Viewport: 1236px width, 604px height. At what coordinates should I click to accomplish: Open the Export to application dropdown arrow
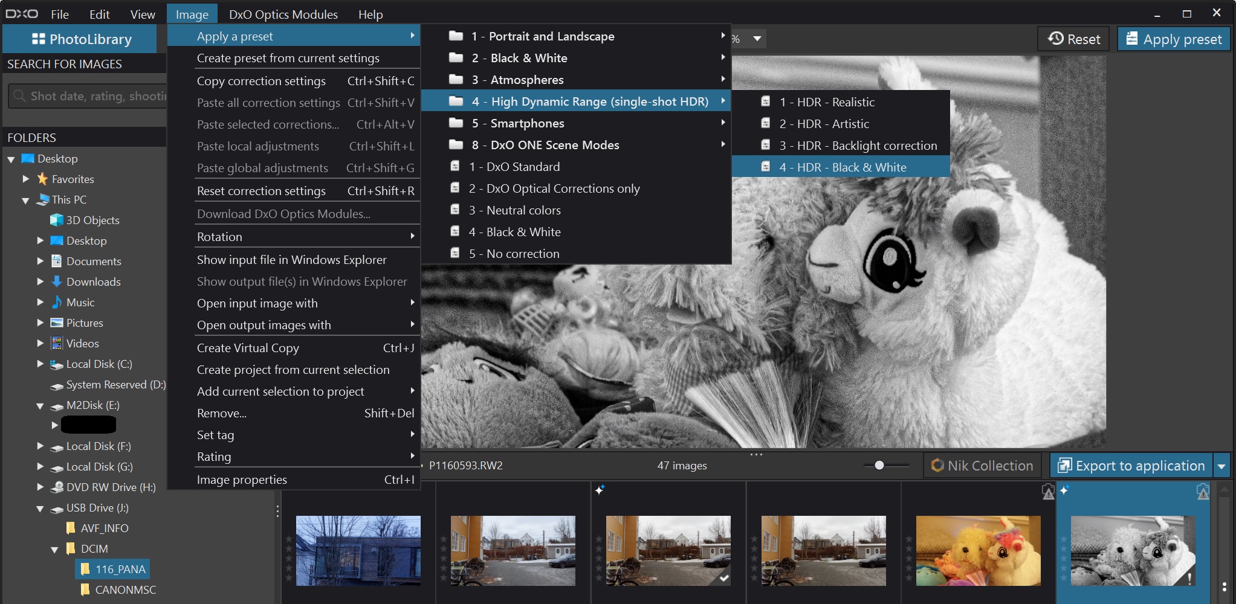click(1221, 466)
